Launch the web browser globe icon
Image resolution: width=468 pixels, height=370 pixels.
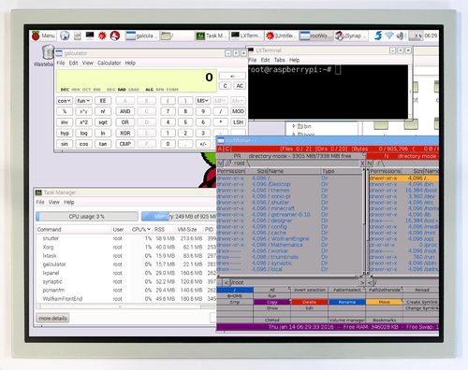point(65,36)
